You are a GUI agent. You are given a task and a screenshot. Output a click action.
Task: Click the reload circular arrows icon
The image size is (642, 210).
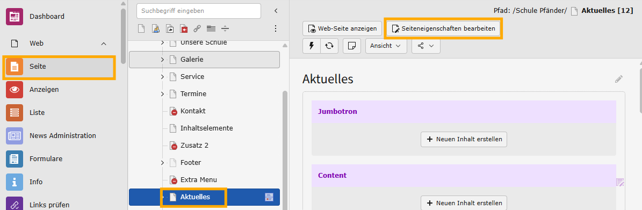[x=329, y=46]
